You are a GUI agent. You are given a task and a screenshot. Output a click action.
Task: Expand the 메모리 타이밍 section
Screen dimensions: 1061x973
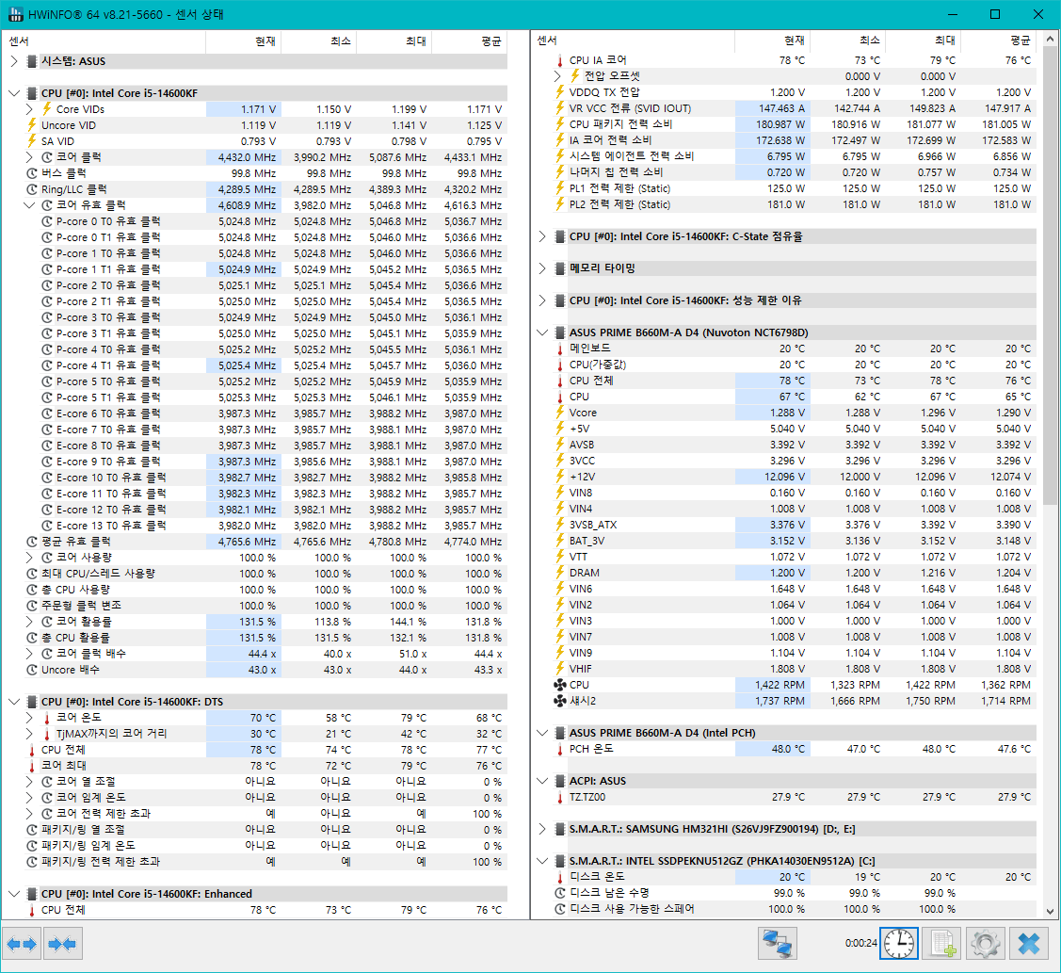click(x=542, y=268)
